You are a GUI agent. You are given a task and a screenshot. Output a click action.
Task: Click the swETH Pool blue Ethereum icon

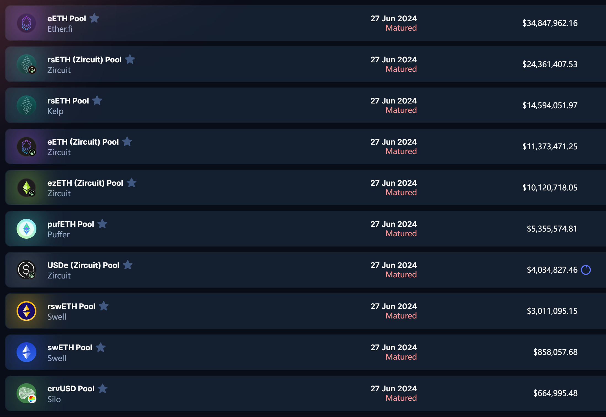click(26, 352)
